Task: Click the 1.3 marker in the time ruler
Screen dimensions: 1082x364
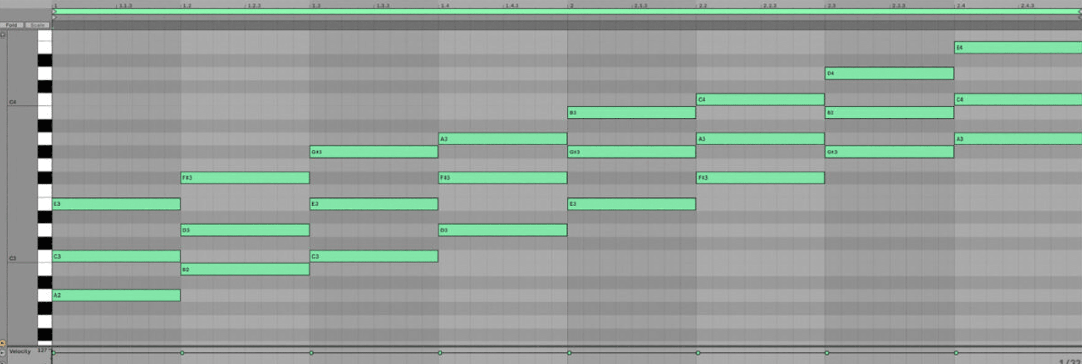Action: 315,5
